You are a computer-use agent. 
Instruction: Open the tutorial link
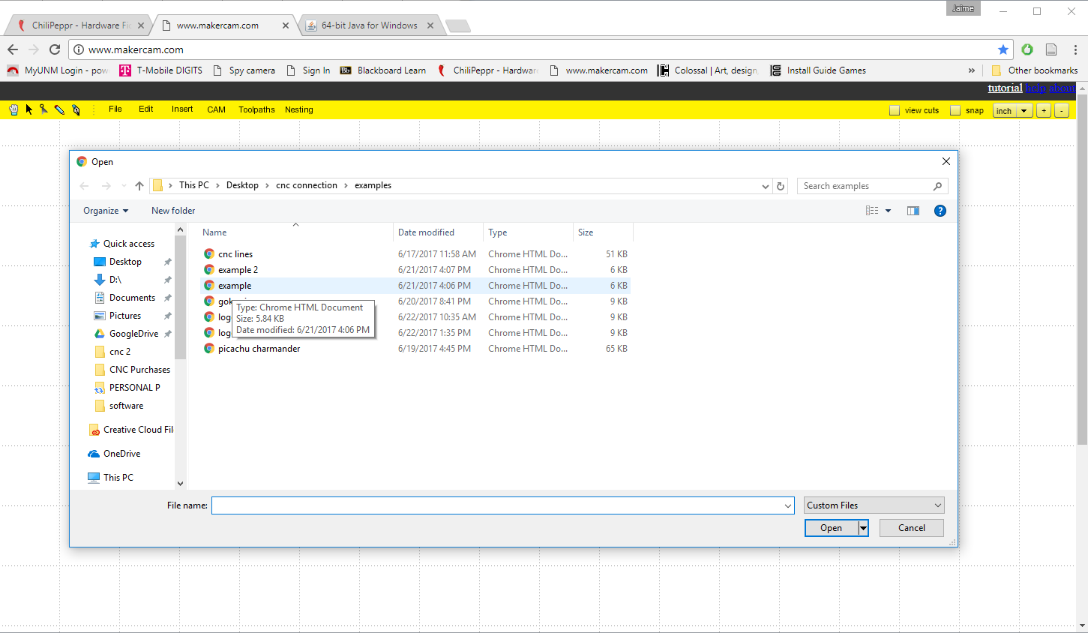coord(1005,88)
